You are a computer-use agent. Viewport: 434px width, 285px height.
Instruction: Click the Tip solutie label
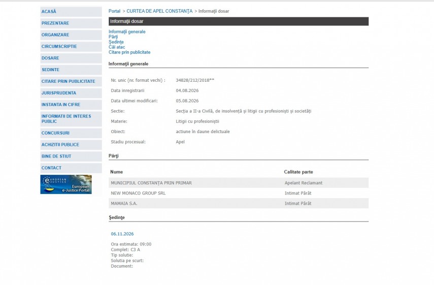point(122,255)
